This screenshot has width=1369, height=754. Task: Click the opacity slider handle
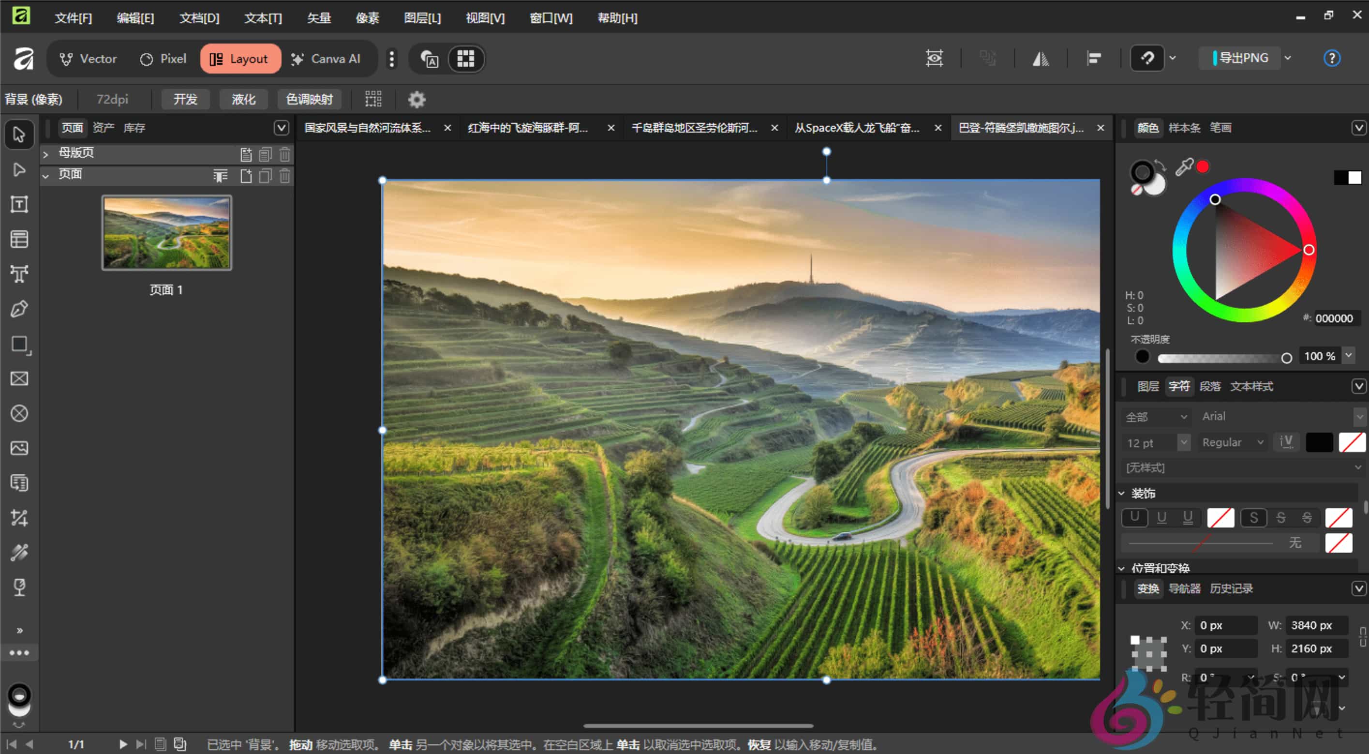(x=1286, y=358)
